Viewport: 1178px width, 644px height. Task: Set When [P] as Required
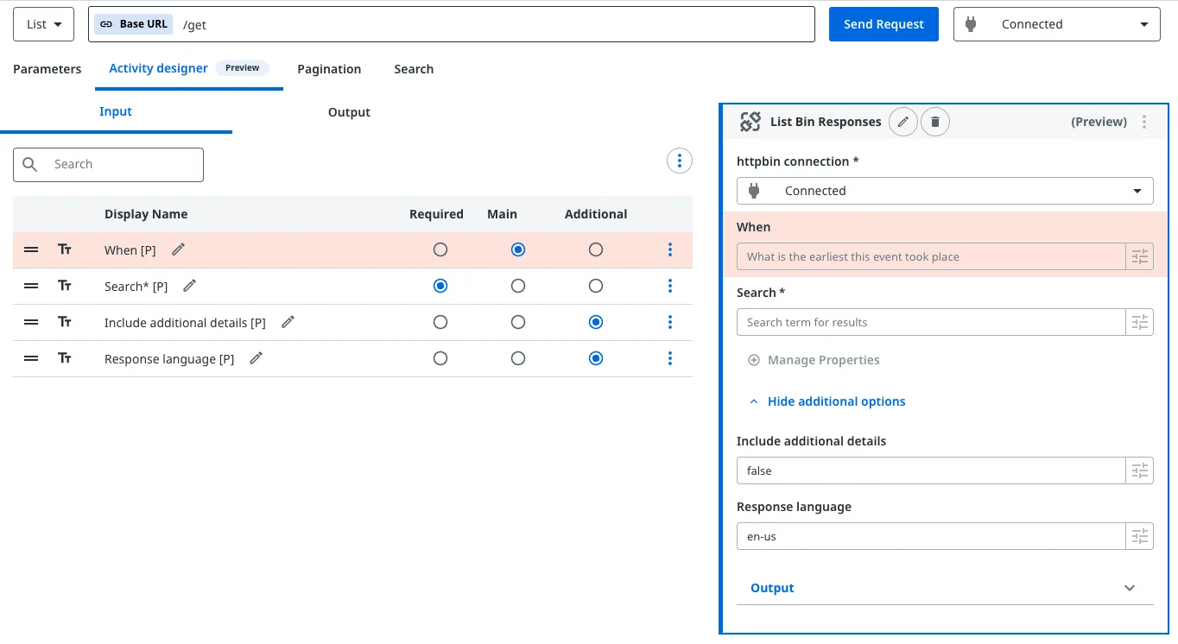click(440, 249)
